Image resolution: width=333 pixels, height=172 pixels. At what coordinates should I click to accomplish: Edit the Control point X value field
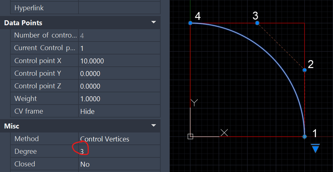click(119, 61)
